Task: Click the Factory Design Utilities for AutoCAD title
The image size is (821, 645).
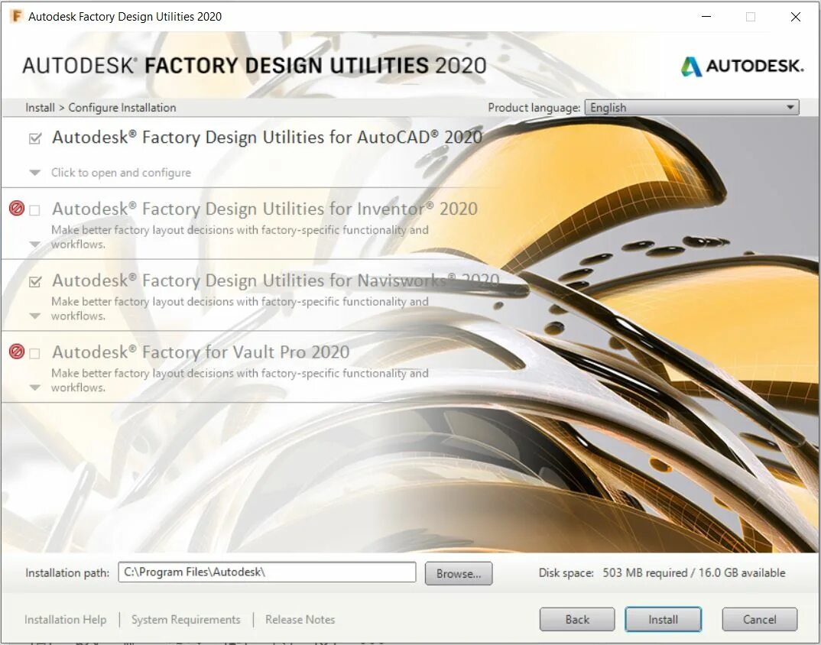Action: click(x=267, y=137)
